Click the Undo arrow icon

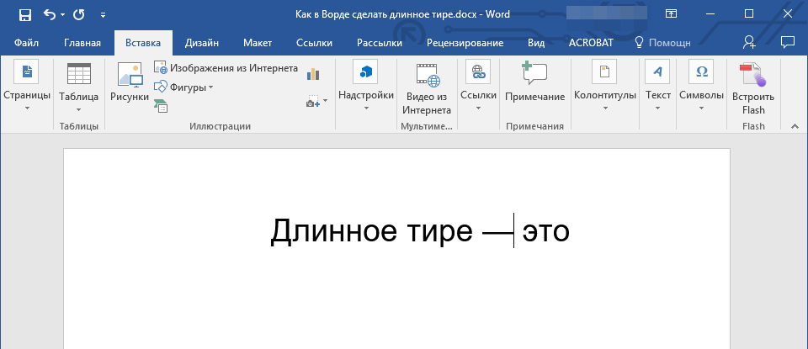point(50,14)
